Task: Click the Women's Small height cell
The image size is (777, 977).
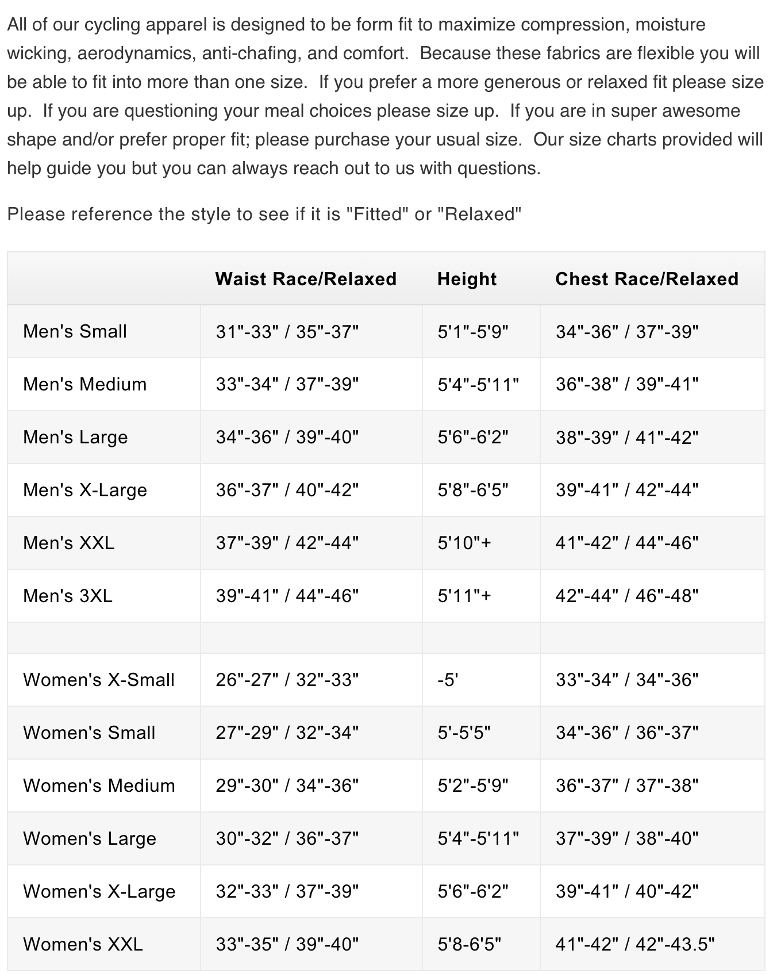Action: tap(464, 733)
